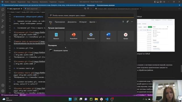Open the Manage gear in VS Code
182x102 pixels.
pos(3,91)
